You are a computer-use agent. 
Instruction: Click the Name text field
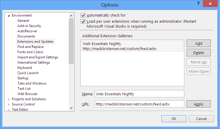pos(139,94)
